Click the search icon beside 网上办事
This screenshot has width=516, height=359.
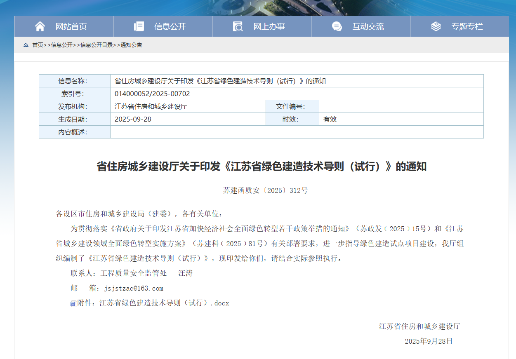coord(238,26)
